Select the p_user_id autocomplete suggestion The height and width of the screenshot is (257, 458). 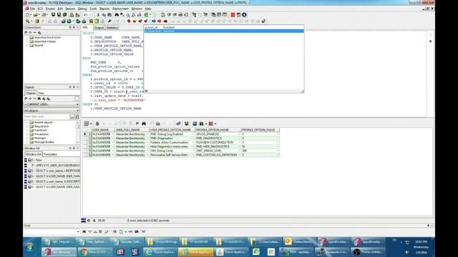click(x=224, y=27)
